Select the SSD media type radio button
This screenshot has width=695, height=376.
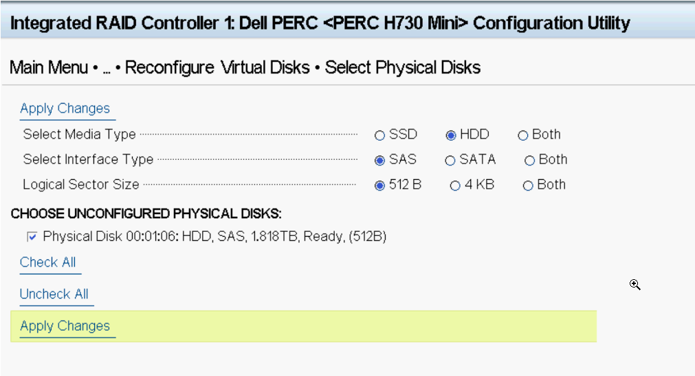coord(379,135)
